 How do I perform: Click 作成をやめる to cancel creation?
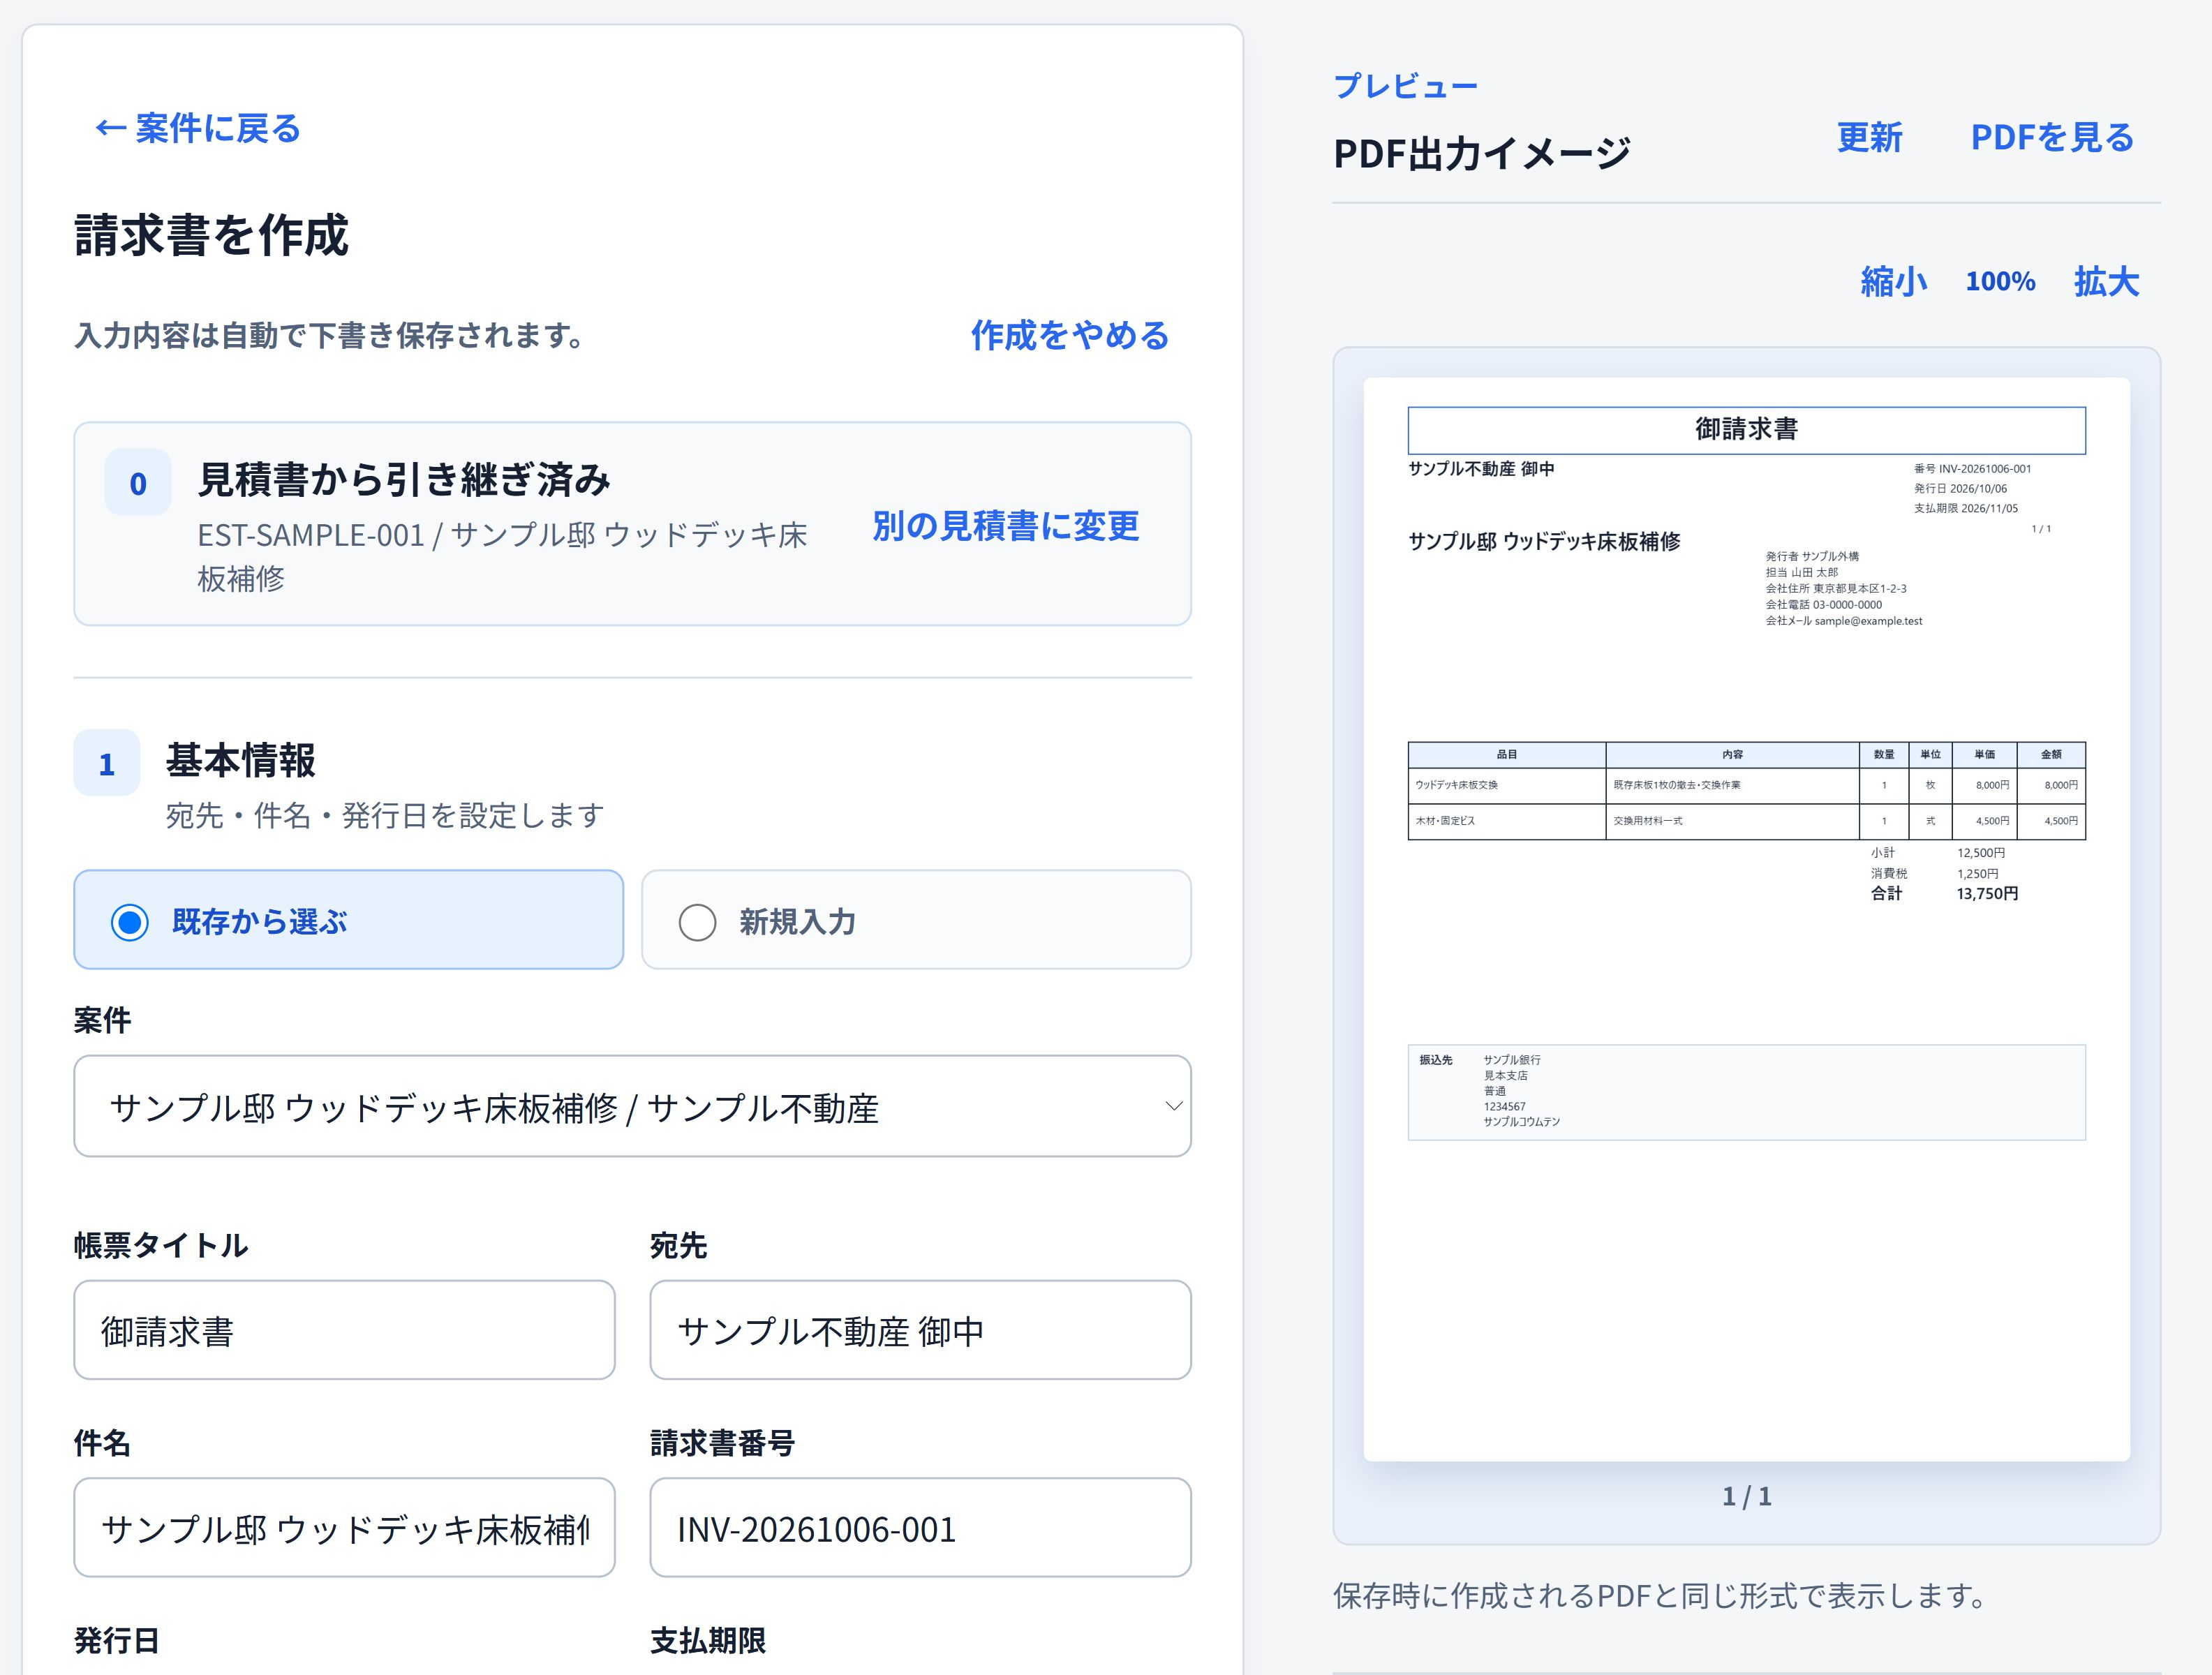[x=1070, y=335]
